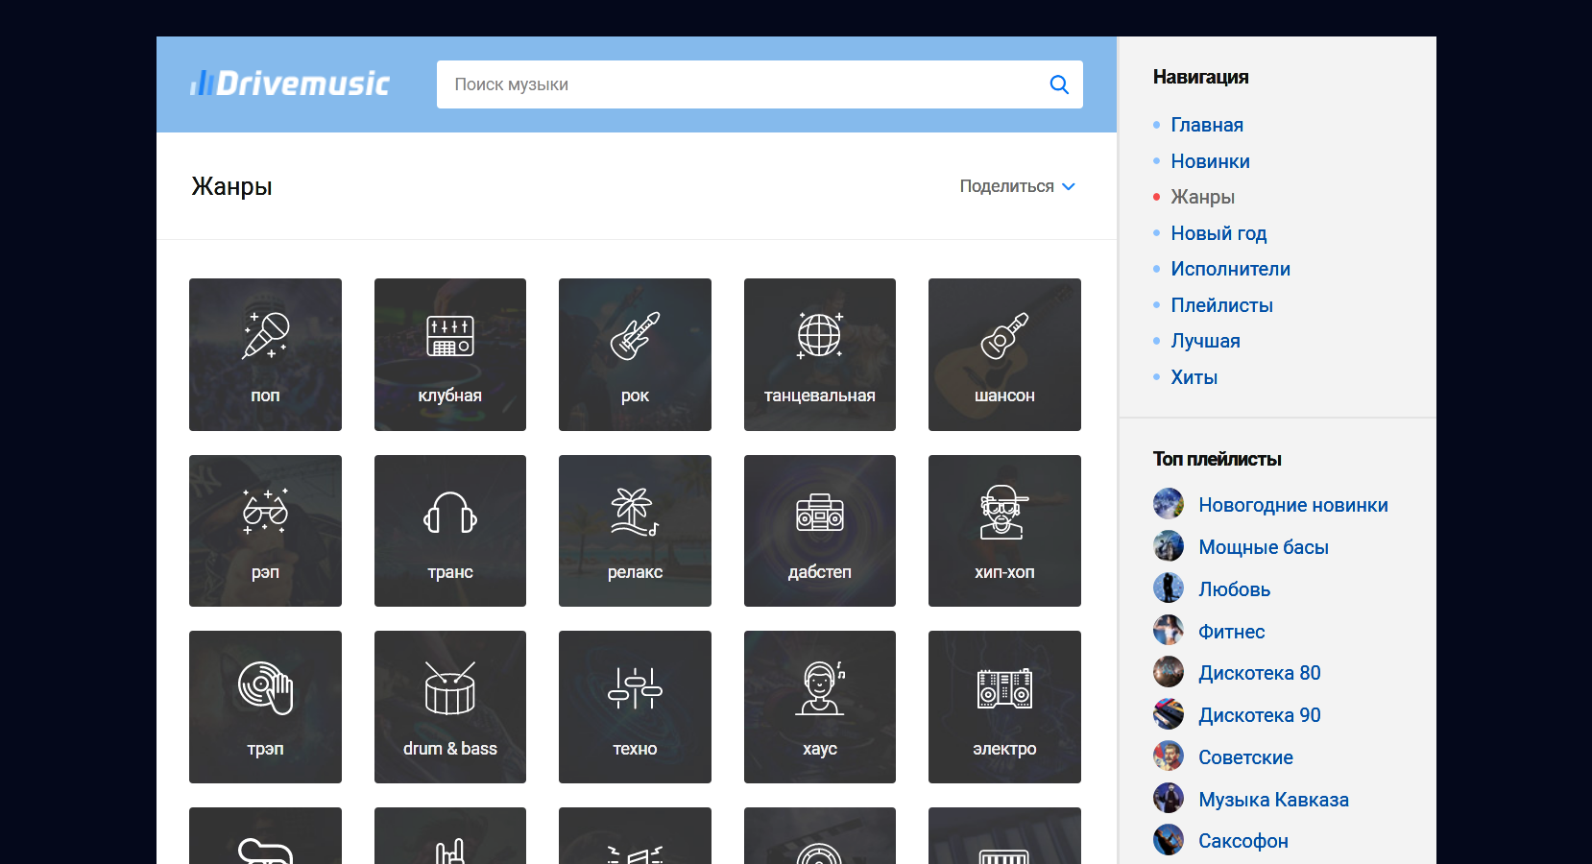Choose the дабстеп boombox tile
The width and height of the screenshot is (1592, 864).
[x=820, y=531]
